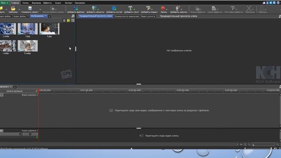
Task: Open the help question mark icon
Action: point(278,3)
